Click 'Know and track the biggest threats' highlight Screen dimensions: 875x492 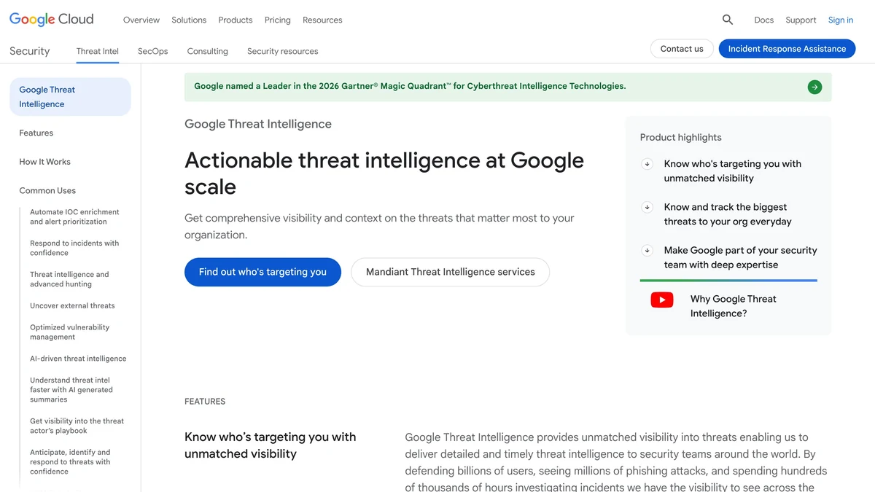(728, 214)
